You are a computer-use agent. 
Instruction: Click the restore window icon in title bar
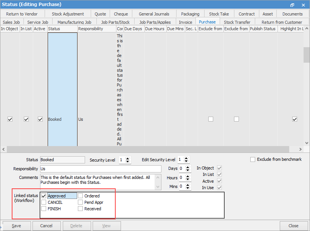292,5
